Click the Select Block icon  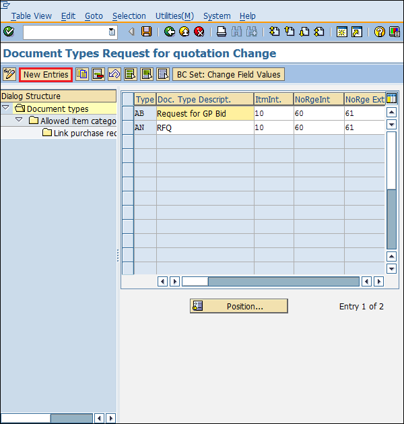point(147,74)
